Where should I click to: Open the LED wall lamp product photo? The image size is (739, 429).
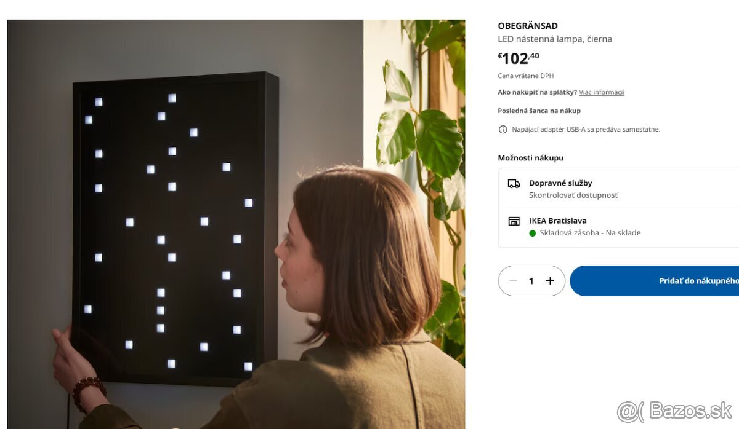236,224
